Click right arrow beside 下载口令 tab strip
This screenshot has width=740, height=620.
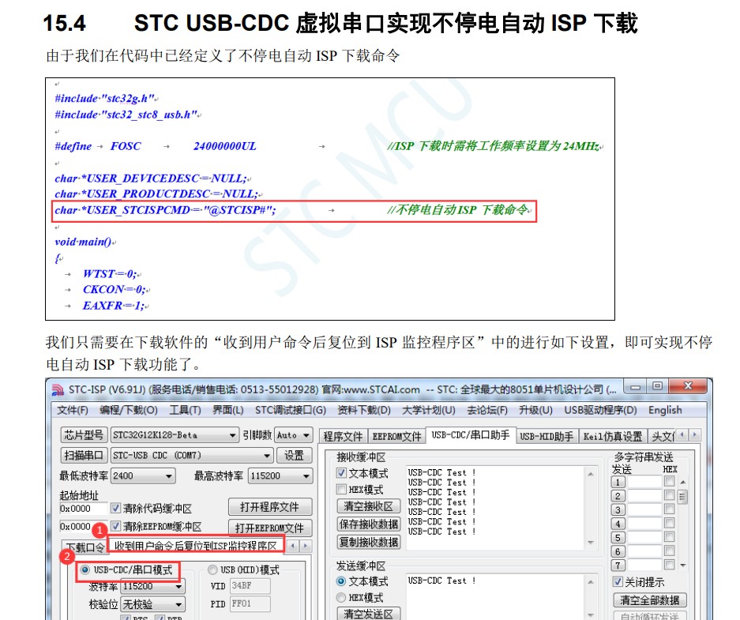coord(306,546)
